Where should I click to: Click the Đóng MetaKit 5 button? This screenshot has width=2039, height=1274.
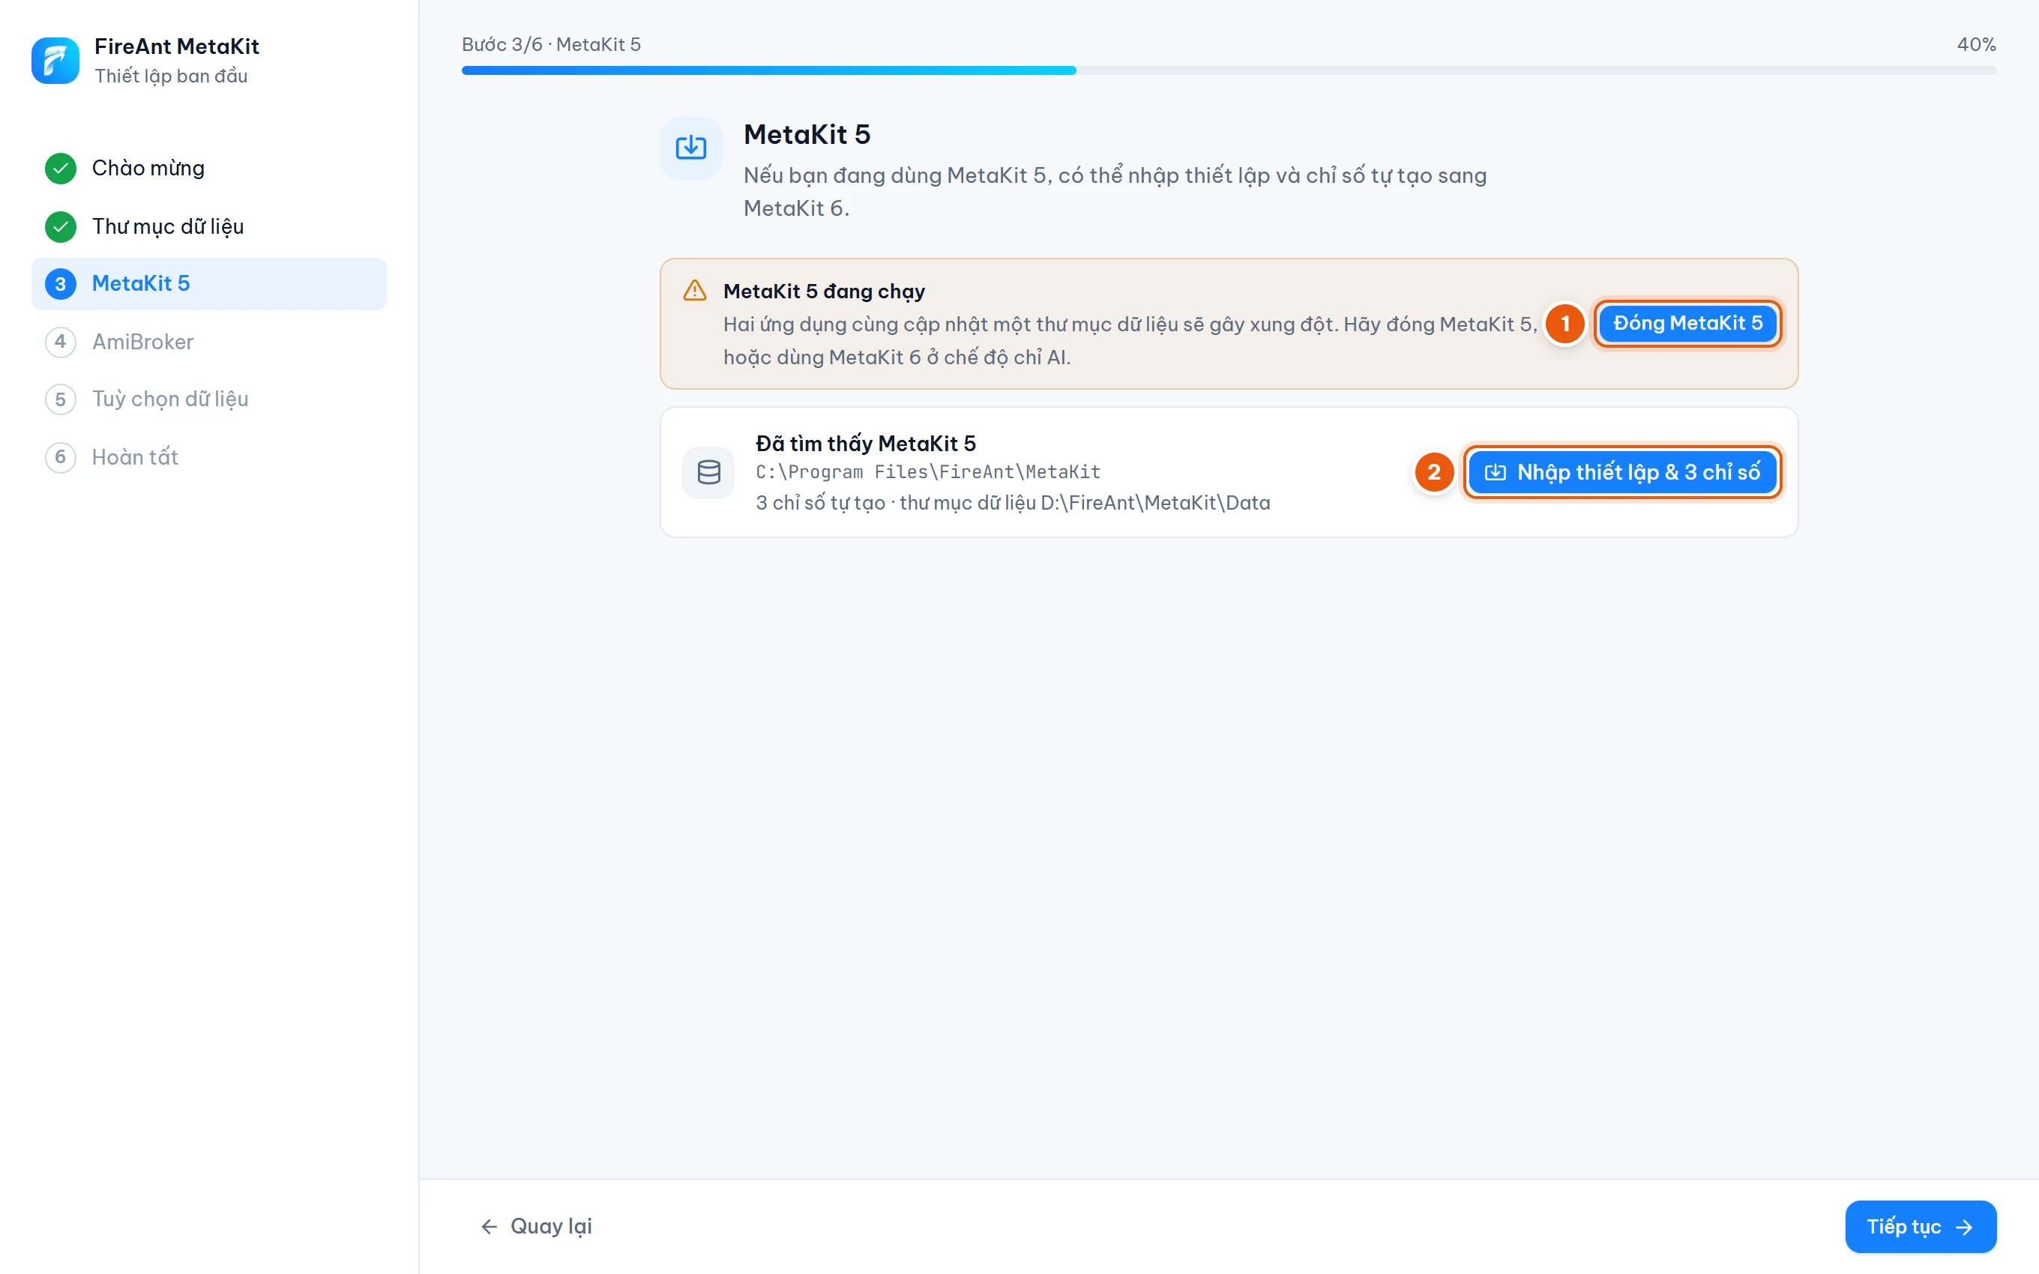click(1687, 324)
